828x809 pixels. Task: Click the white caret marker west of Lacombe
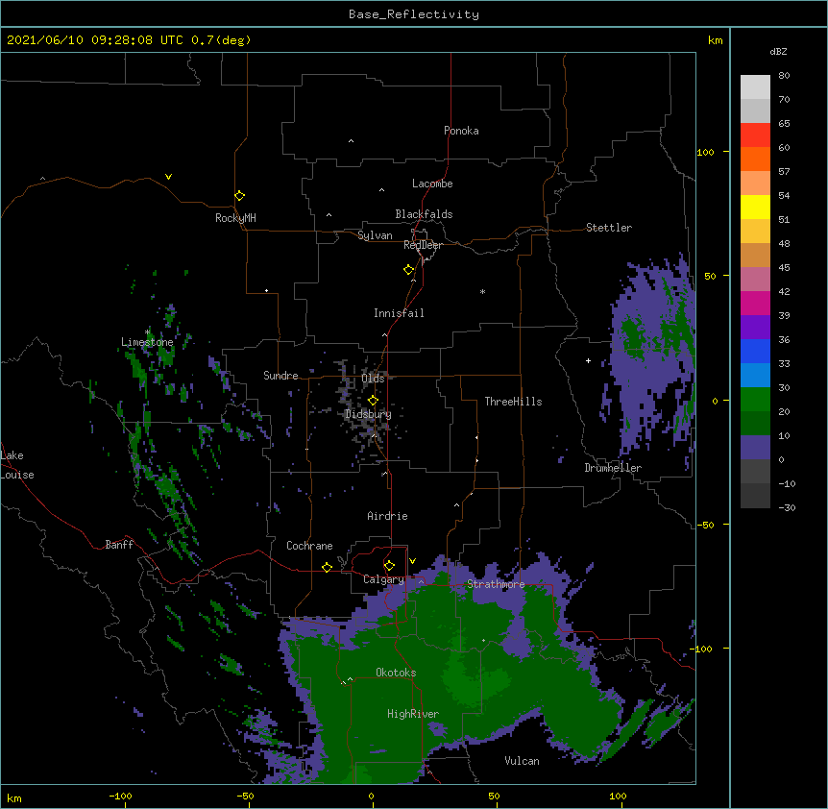pyautogui.click(x=381, y=189)
